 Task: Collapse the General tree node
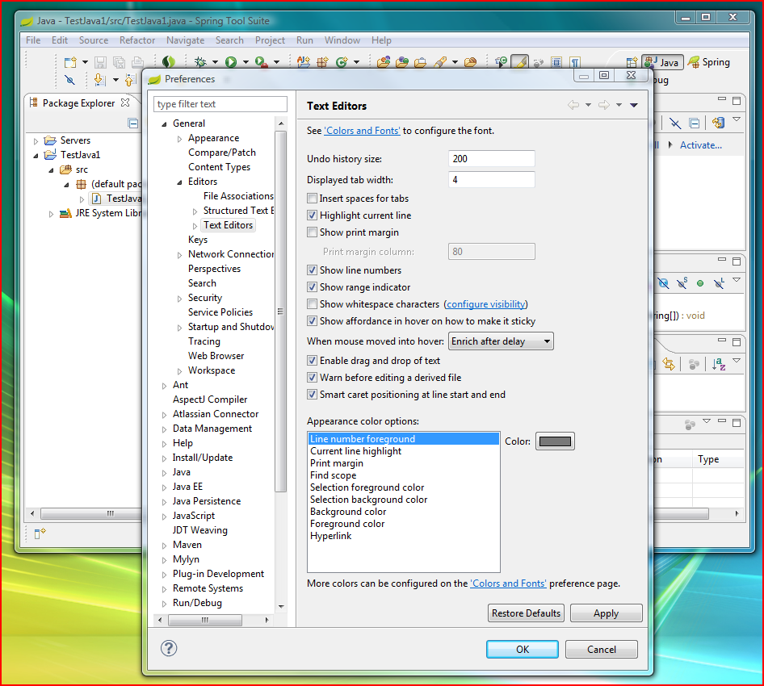165,124
